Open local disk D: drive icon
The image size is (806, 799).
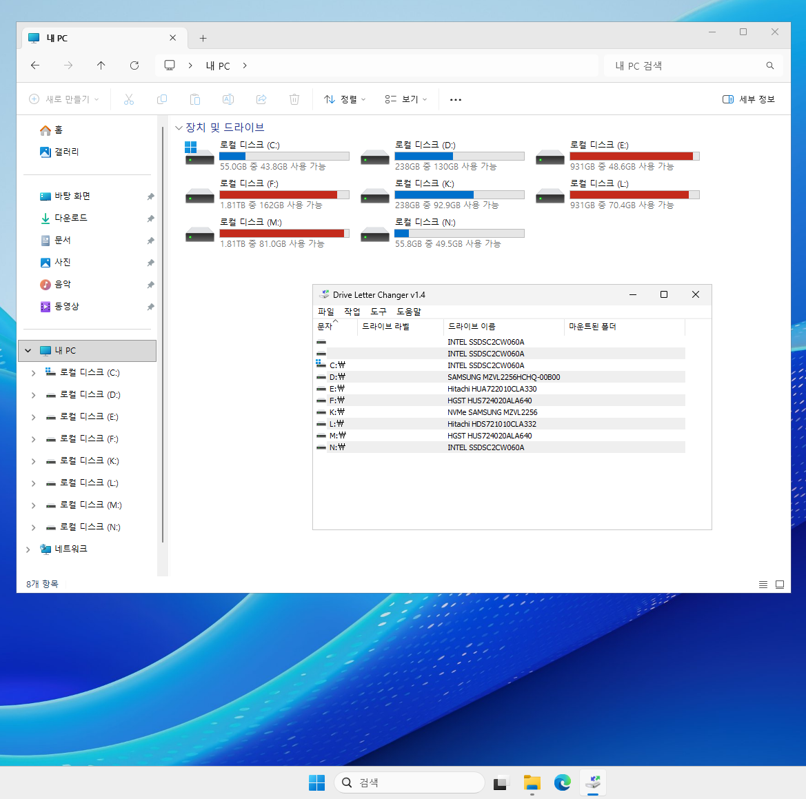(374, 156)
